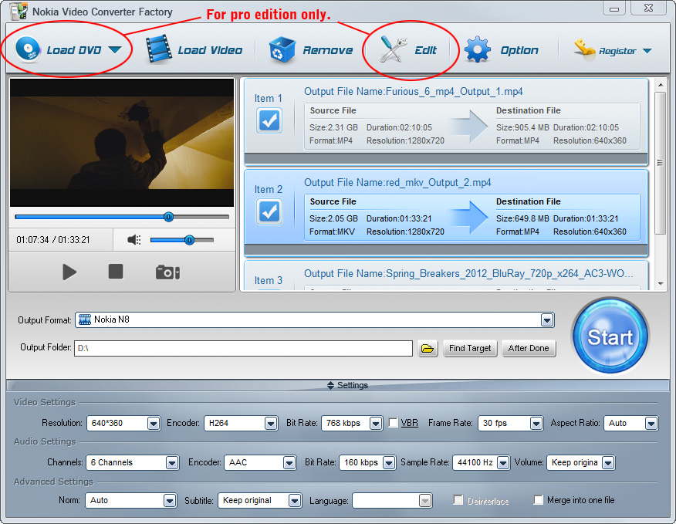Click the Register key icon
676x524 pixels.
(585, 49)
